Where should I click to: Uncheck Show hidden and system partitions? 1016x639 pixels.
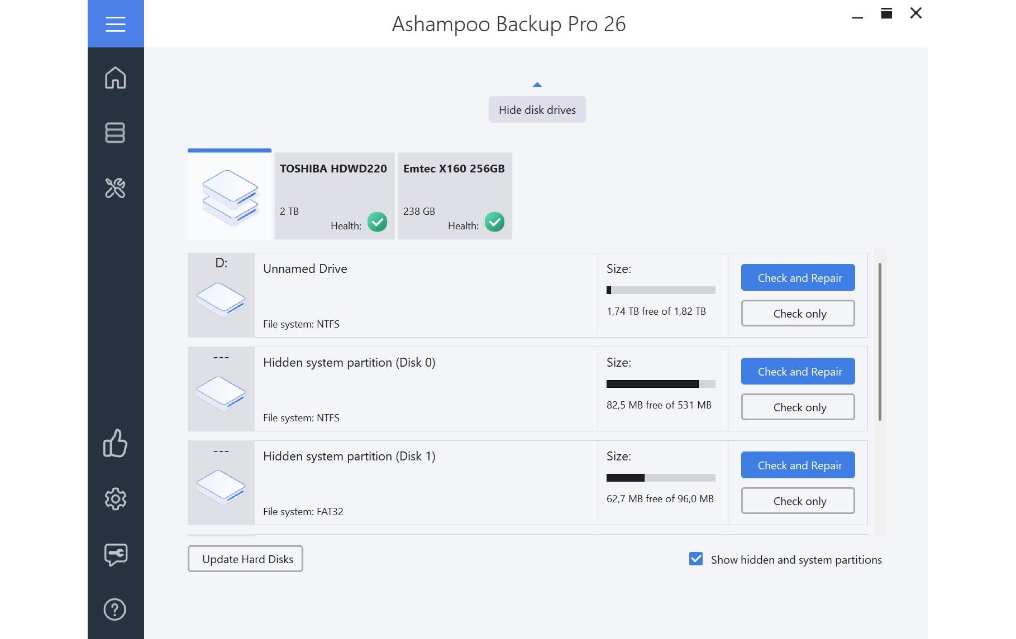click(x=696, y=559)
